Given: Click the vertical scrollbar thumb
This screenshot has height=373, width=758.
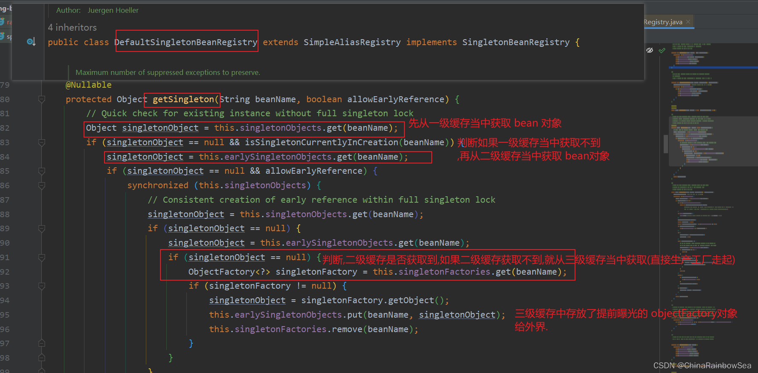Looking at the screenshot, I should (666, 143).
